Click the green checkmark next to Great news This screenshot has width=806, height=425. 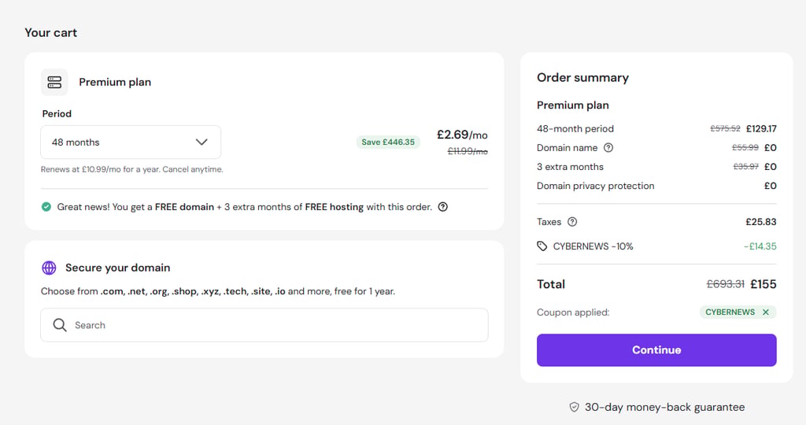[x=46, y=207]
